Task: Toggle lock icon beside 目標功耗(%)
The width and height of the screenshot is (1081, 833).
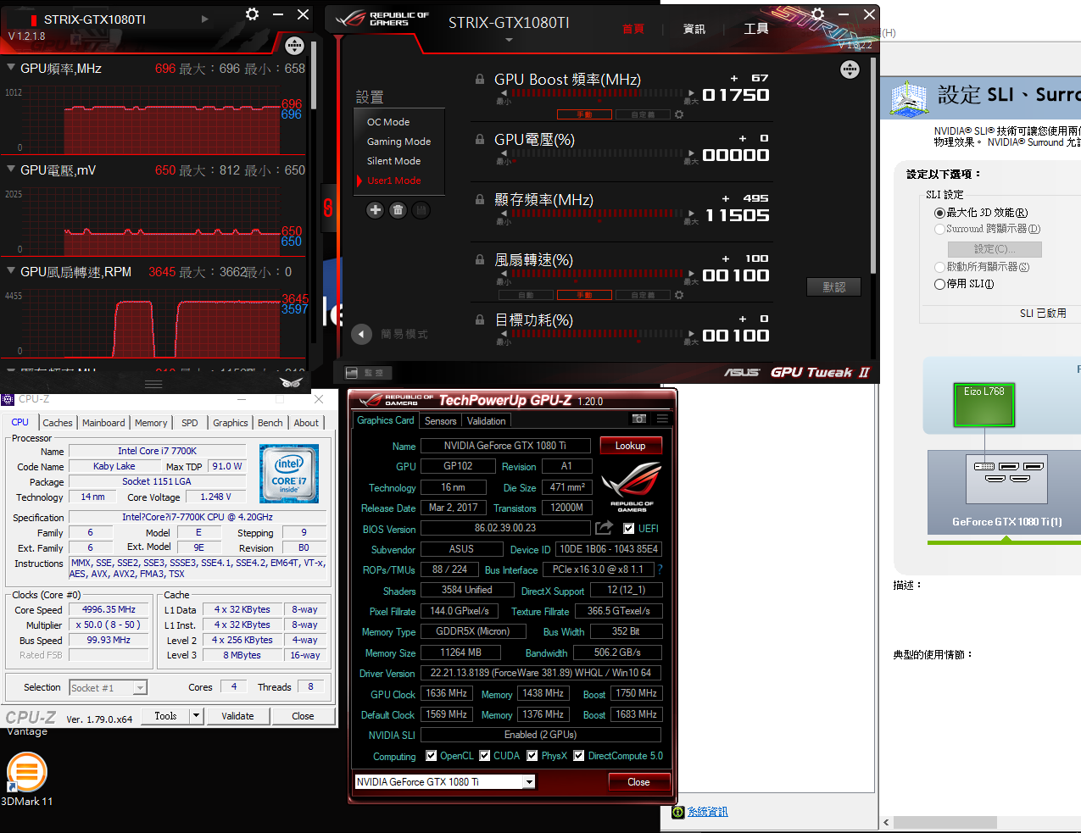Action: tap(480, 319)
